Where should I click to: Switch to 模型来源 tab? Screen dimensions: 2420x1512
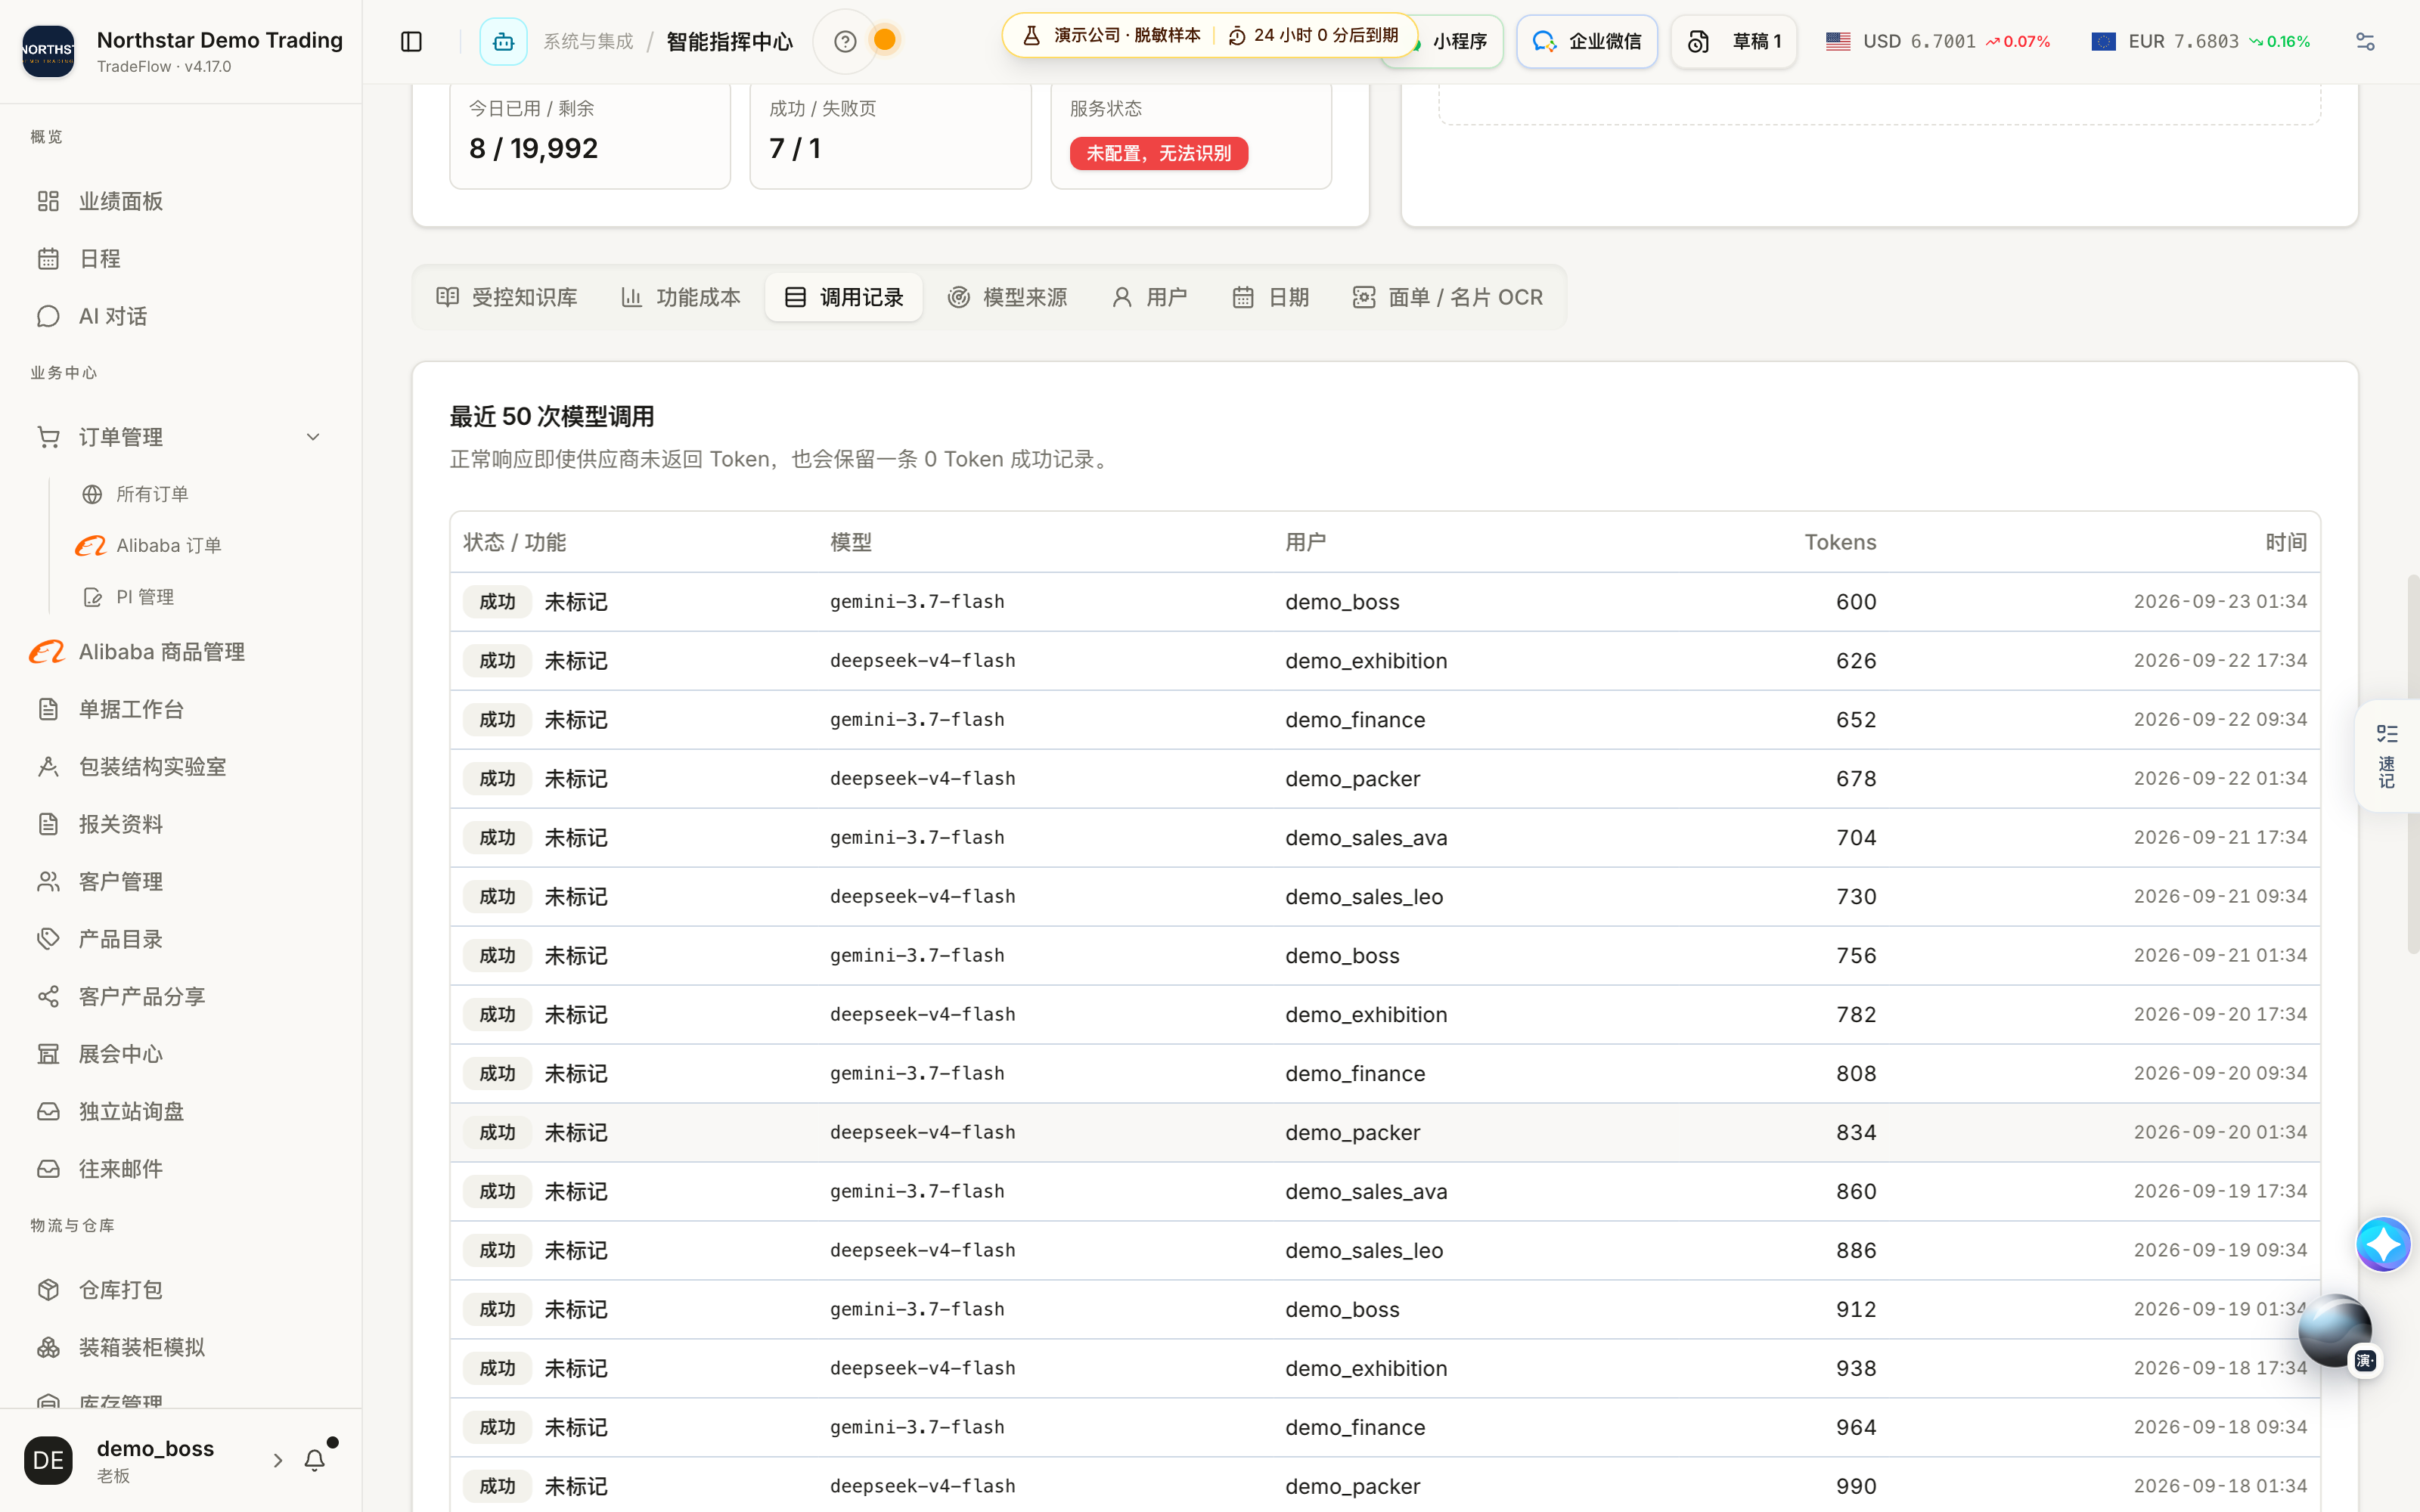pos(1007,297)
